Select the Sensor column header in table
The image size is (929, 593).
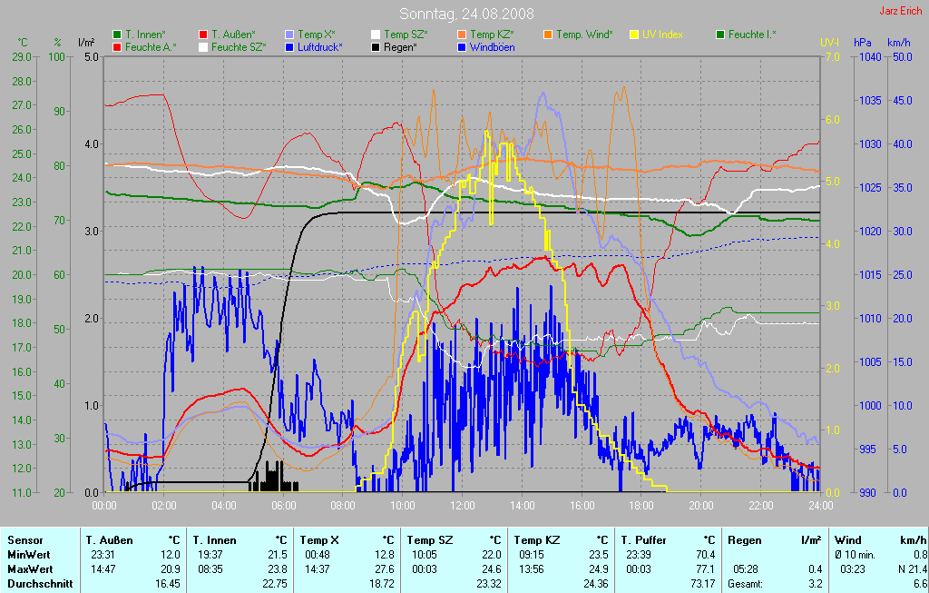pyautogui.click(x=25, y=539)
